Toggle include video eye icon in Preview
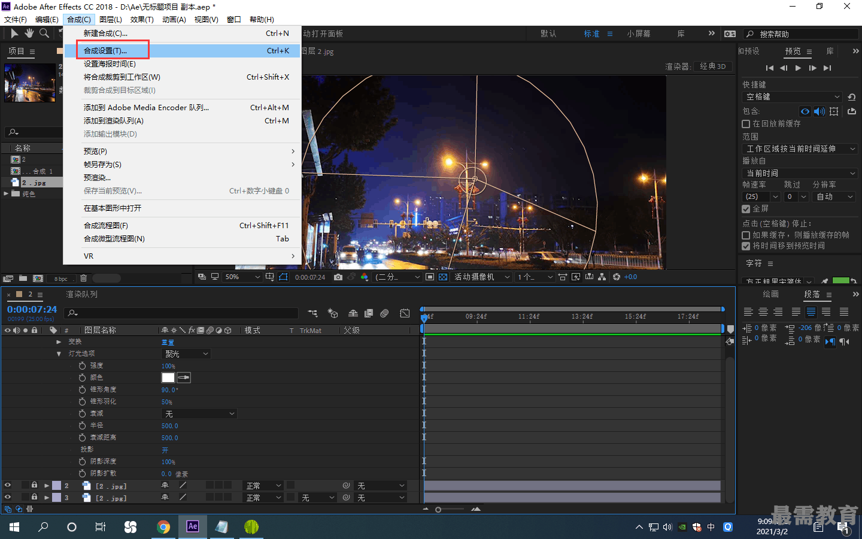 (805, 111)
